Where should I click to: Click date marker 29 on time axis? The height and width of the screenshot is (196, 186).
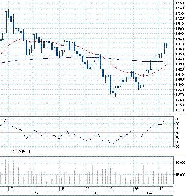88,189
